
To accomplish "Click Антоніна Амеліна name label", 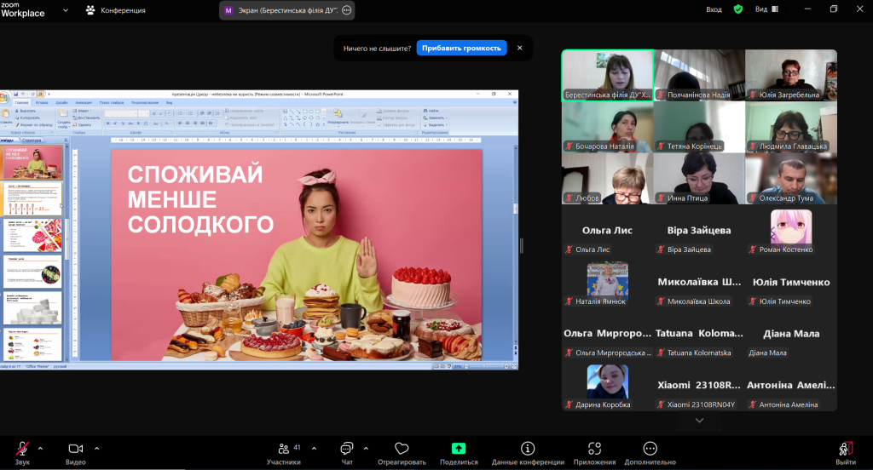I will click(789, 404).
